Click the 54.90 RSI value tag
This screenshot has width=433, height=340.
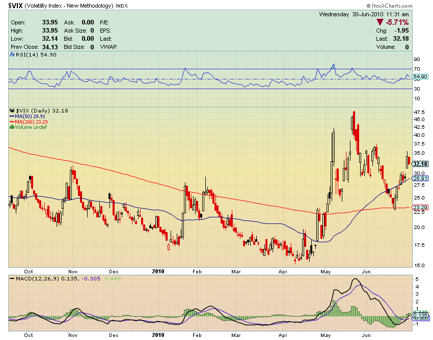pos(420,77)
